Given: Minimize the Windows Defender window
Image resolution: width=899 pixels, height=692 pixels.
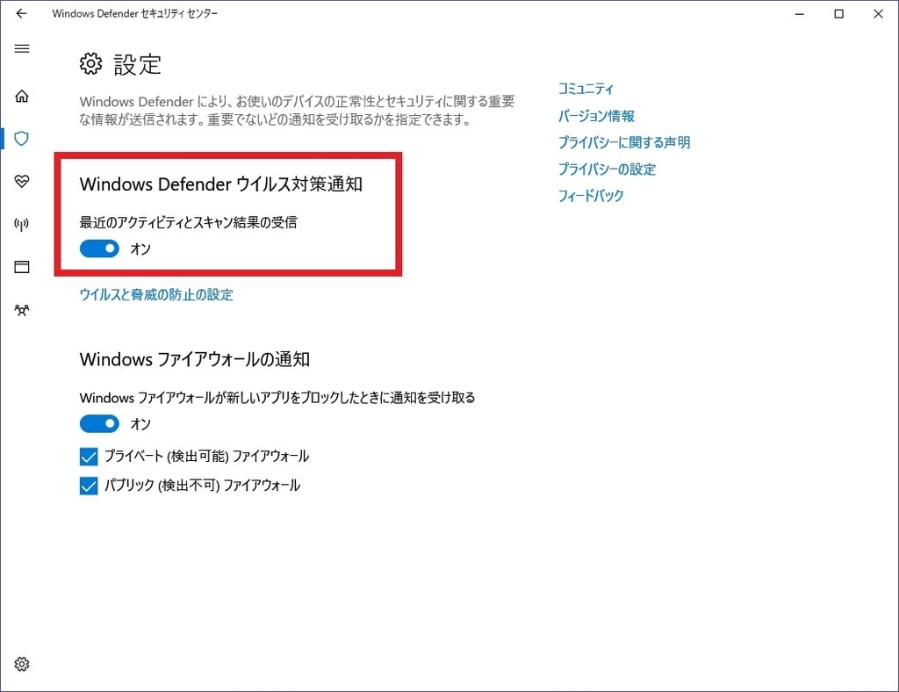Looking at the screenshot, I should (799, 14).
